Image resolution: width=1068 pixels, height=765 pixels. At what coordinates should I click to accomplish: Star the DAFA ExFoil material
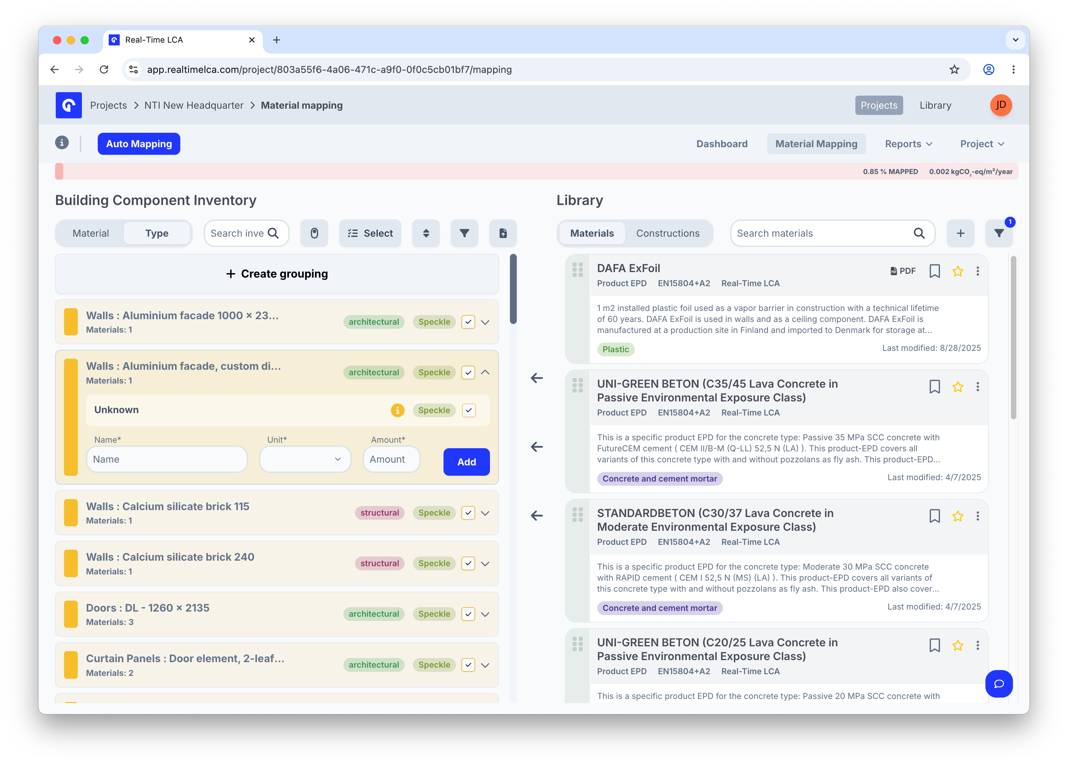(957, 271)
